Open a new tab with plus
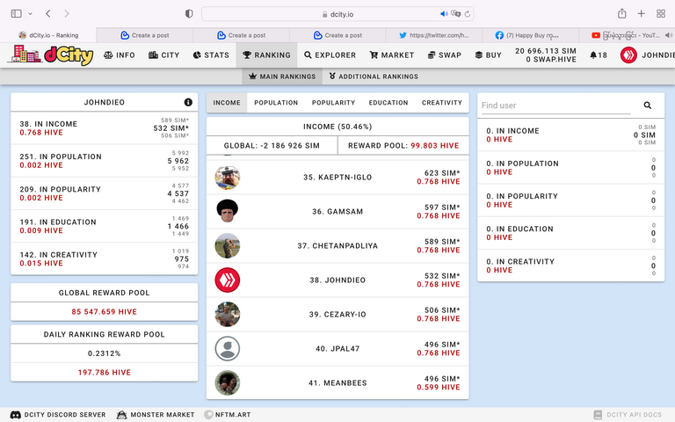The image size is (675, 422). tap(642, 14)
